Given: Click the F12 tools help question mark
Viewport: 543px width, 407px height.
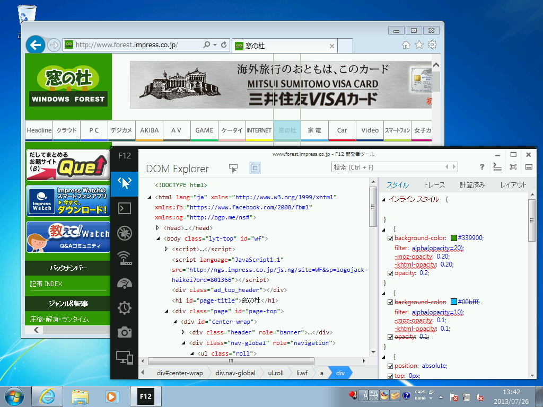Looking at the screenshot, I should tap(481, 167).
